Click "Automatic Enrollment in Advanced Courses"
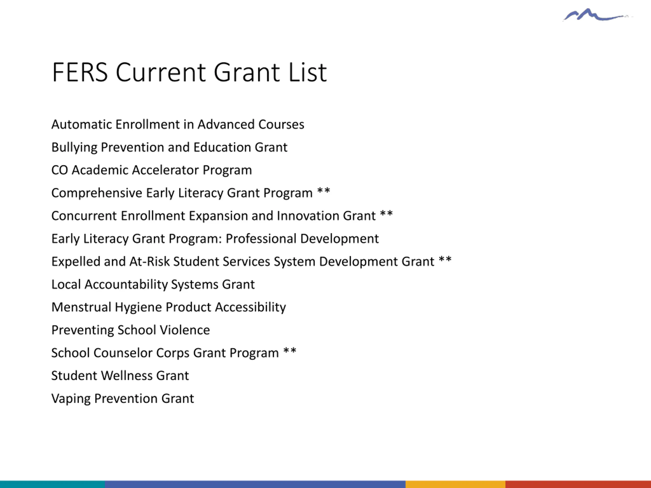 178,125
